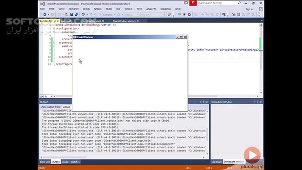The width and height of the screenshot is (302, 170).
Task: Switch to the Watch 1 tab
Action: (75, 162)
